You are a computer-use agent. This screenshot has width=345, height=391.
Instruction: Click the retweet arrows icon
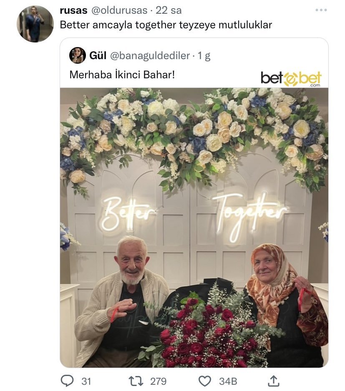point(136,381)
